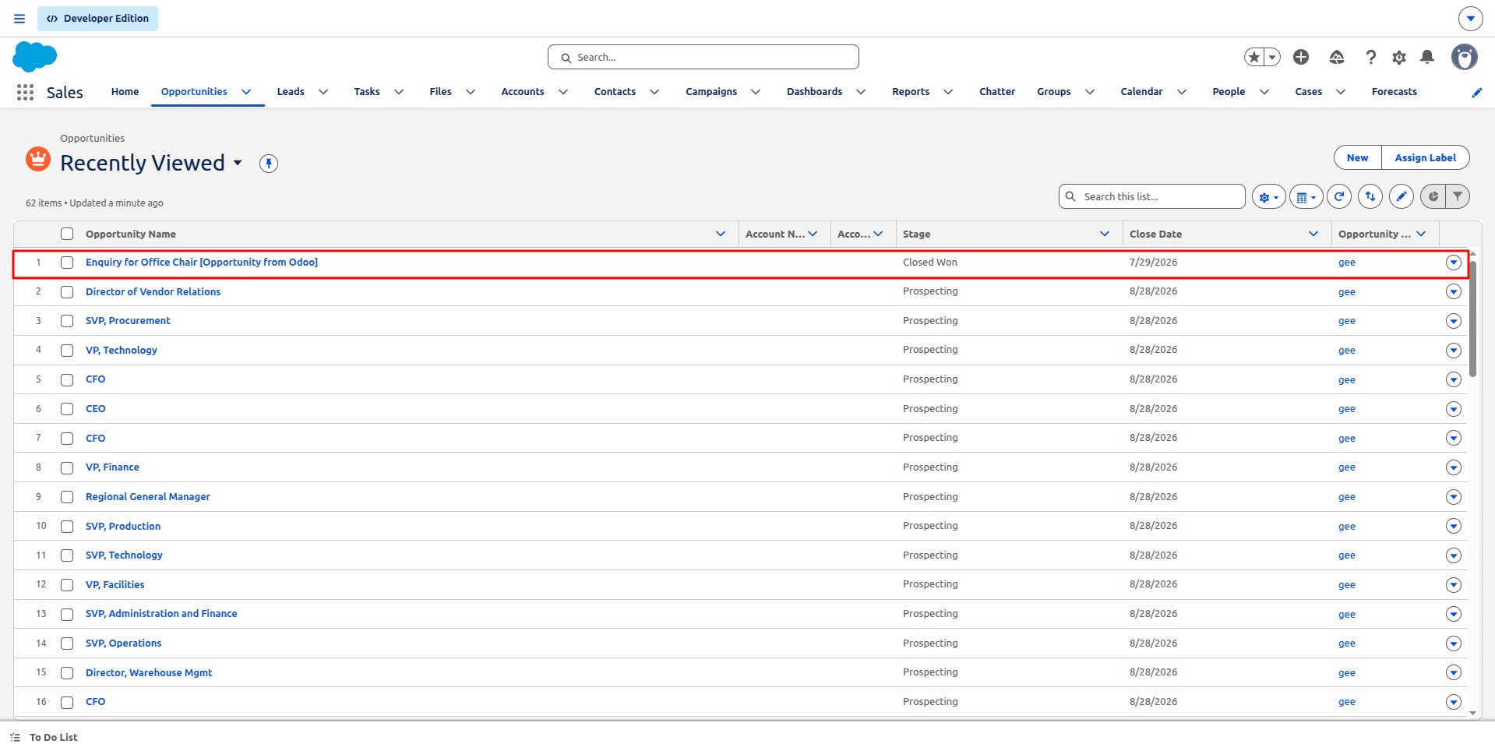Open the List View Controls gear
Viewport: 1495px width, 751px height.
[x=1269, y=197]
